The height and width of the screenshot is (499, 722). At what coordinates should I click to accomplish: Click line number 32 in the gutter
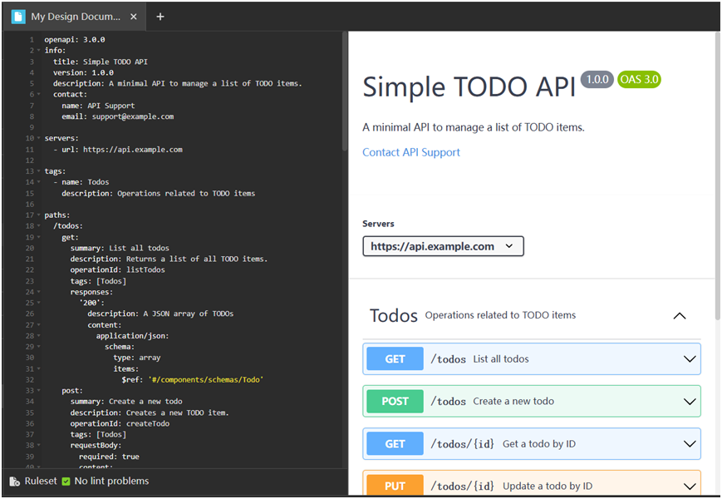click(29, 380)
